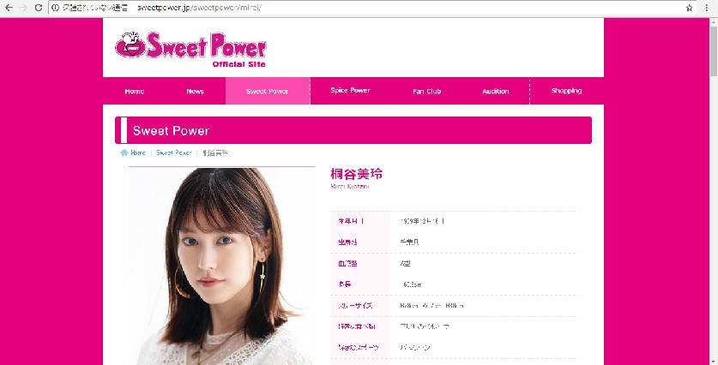Image resolution: width=718 pixels, height=365 pixels.
Task: Click the site security info icon
Action: pos(56,8)
